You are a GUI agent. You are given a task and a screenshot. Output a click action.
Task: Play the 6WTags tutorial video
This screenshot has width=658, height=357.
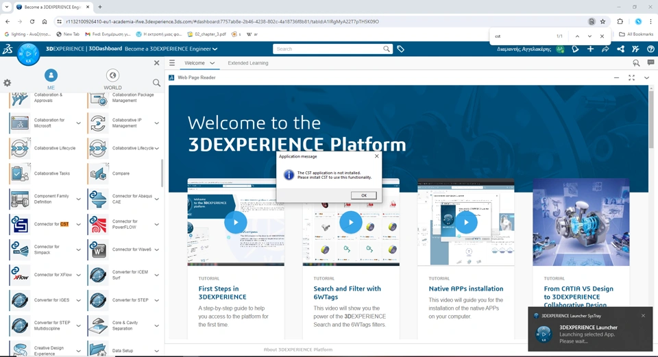pos(351,222)
